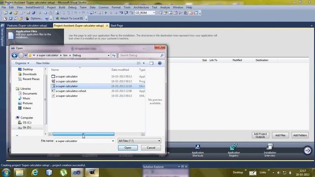Click the Add Folders button
The image size is (315, 177).
click(x=300, y=135)
